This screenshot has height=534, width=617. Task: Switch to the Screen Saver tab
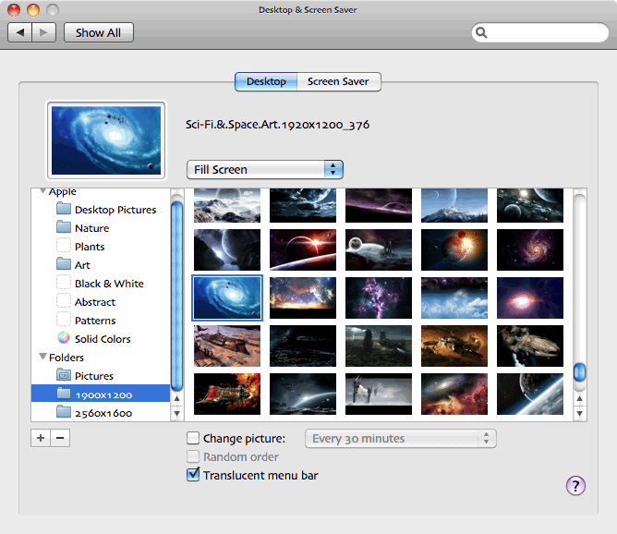tap(338, 81)
